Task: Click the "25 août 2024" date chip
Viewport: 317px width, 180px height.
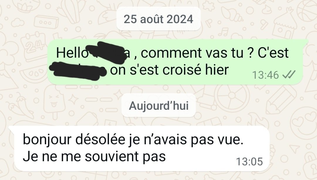Action: [x=158, y=19]
